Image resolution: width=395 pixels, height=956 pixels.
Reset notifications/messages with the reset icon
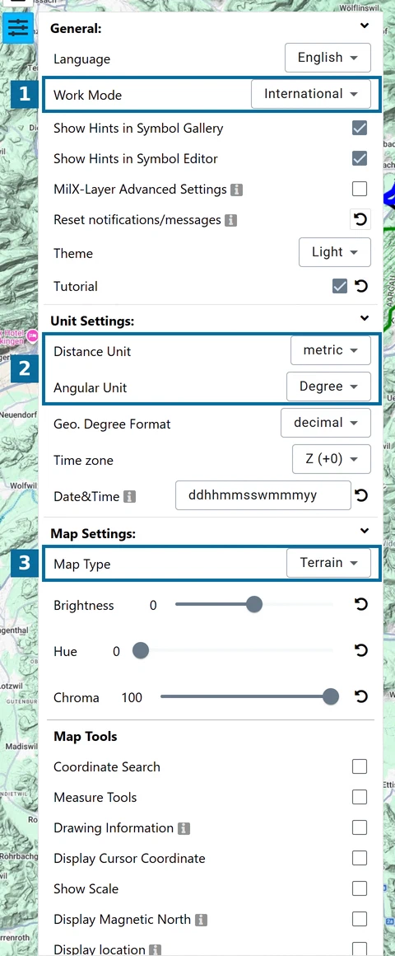[360, 219]
